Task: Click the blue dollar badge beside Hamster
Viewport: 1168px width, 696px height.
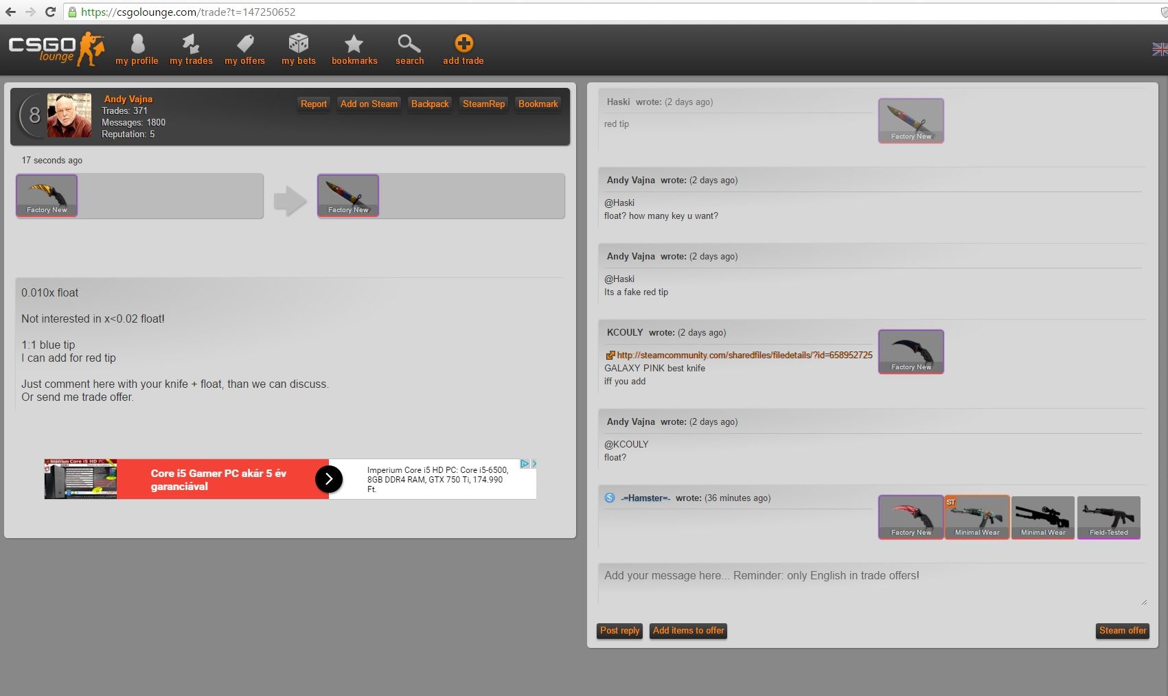Action: point(610,498)
